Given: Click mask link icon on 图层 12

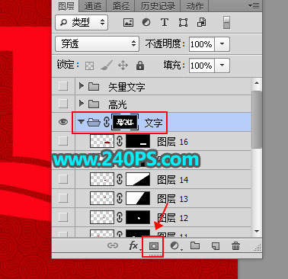Looking at the screenshot, I should (120, 217).
